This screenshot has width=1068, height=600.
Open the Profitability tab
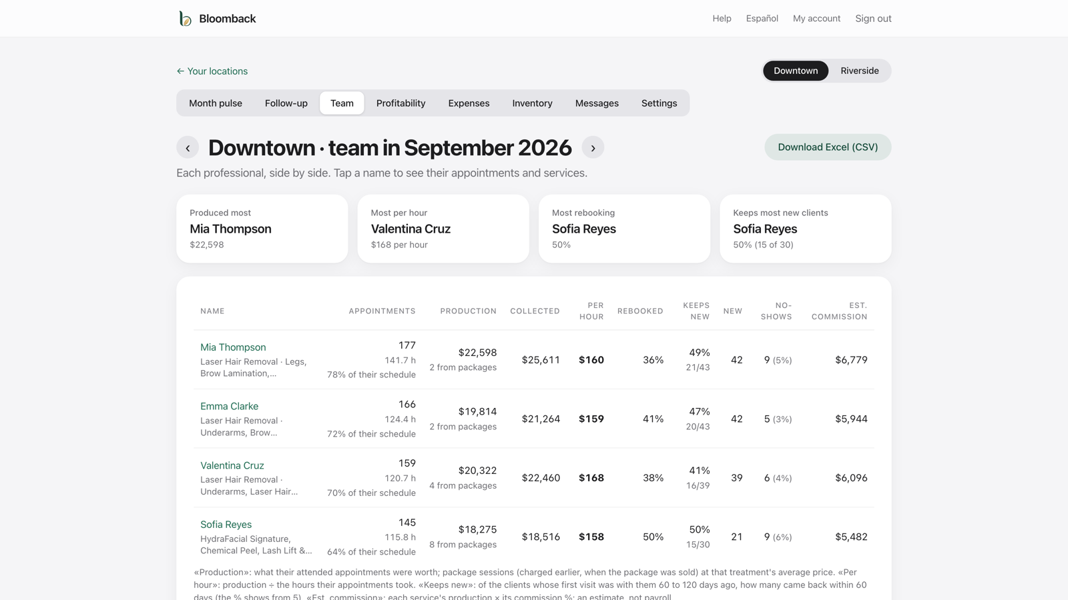point(400,103)
